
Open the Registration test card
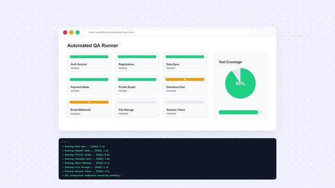tap(137, 62)
